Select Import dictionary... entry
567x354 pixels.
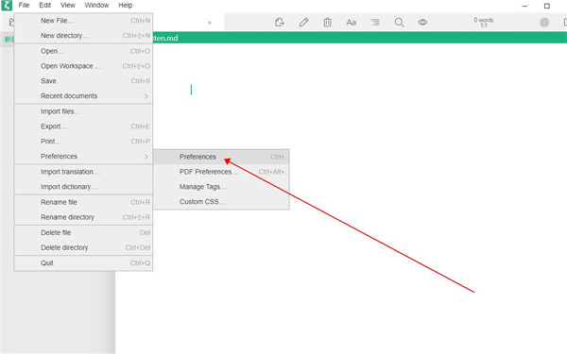pos(83,187)
